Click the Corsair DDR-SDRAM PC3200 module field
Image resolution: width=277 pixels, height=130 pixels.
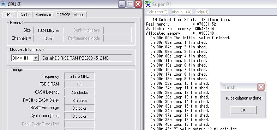pos(86,58)
